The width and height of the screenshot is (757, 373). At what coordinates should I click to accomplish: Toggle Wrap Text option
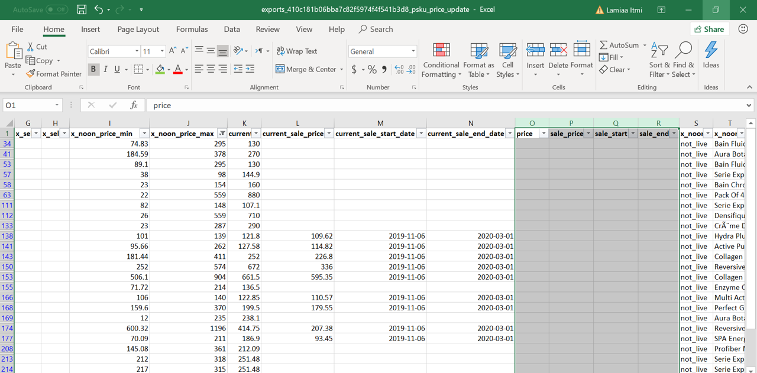297,51
